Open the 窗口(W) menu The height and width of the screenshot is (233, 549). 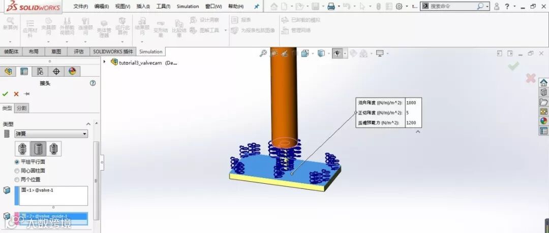[213, 6]
